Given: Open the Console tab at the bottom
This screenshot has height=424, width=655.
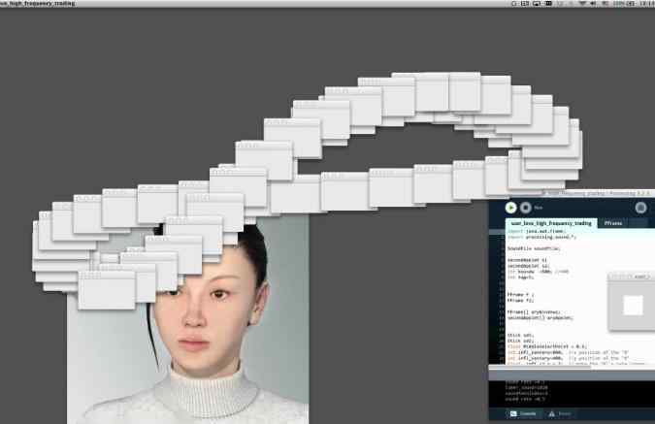Looking at the screenshot, I should [523, 414].
